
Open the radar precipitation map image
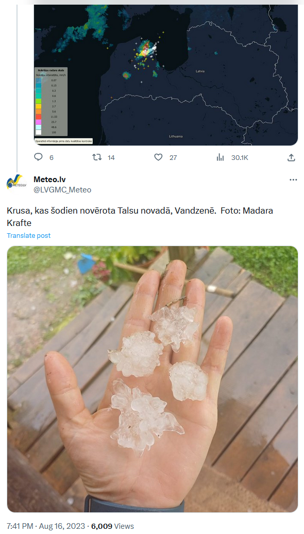[x=166, y=75]
